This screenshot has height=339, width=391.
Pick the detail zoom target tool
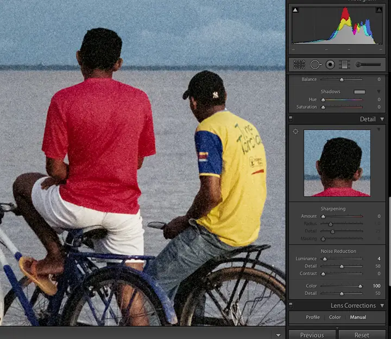(296, 131)
